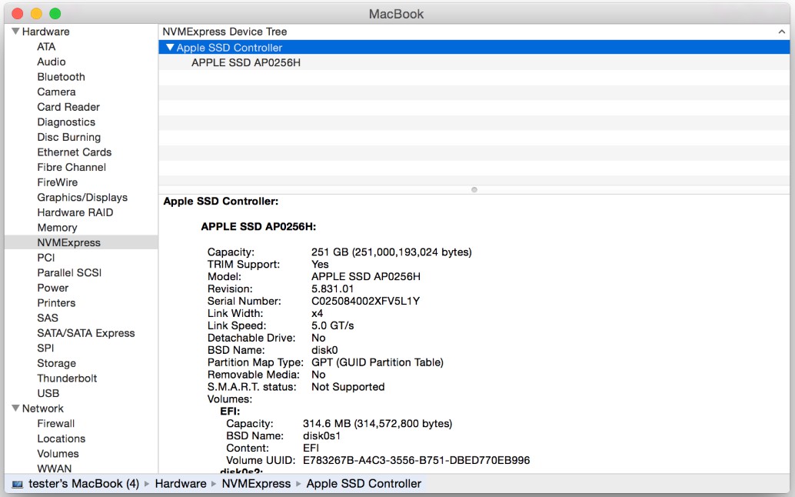Collapse the Network section triangle

[15, 409]
